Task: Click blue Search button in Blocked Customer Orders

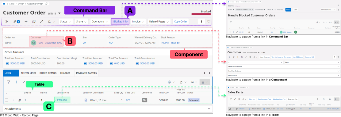Action: click(288, 10)
